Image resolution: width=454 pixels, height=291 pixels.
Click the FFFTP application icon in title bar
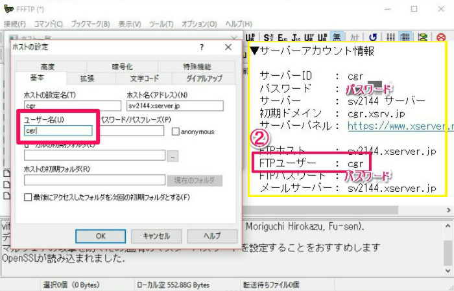click(8, 9)
